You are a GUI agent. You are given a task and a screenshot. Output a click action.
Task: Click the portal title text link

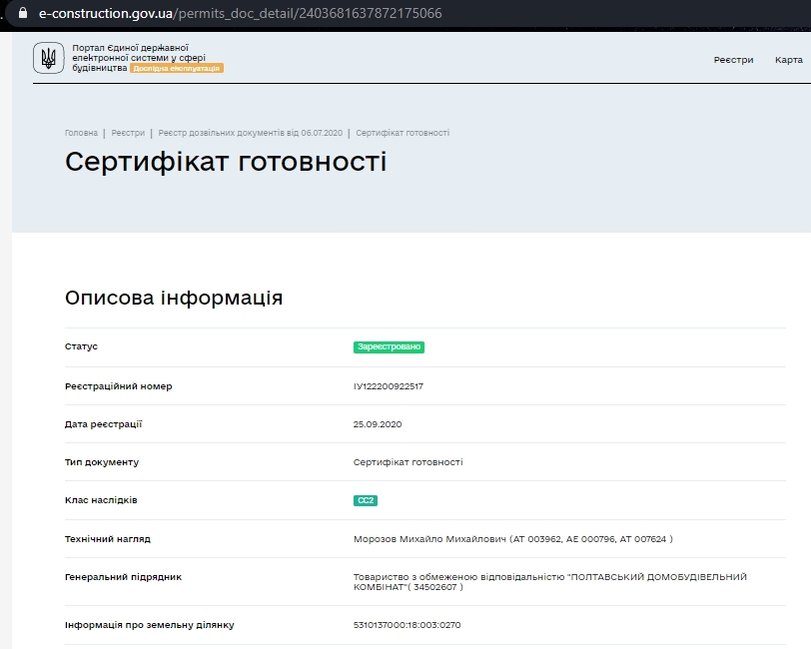[139, 57]
